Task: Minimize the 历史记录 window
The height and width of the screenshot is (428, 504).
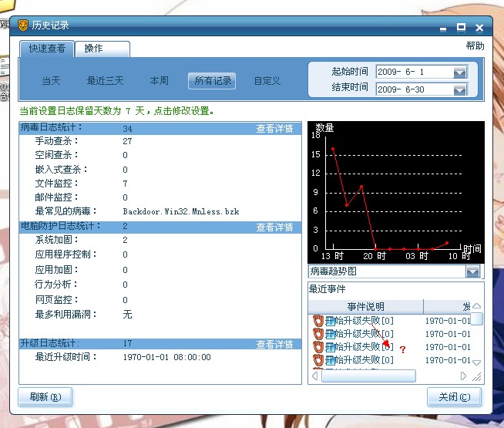Action: click(443, 29)
